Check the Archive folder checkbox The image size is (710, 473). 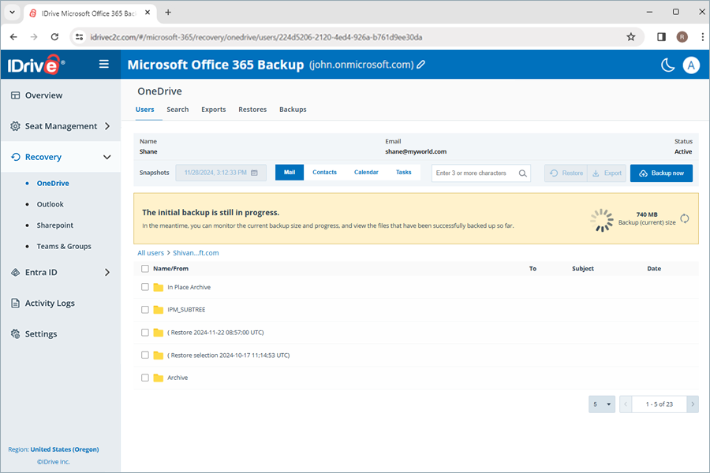(x=145, y=378)
